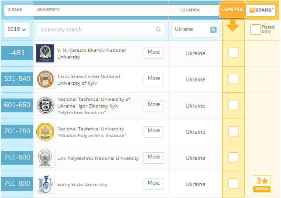Tick compare box for Karazin Kharkiv University
Image resolution: width=281 pixels, height=198 pixels.
[233, 53]
